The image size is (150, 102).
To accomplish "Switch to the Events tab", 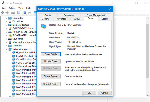I will click(x=48, y=15).
